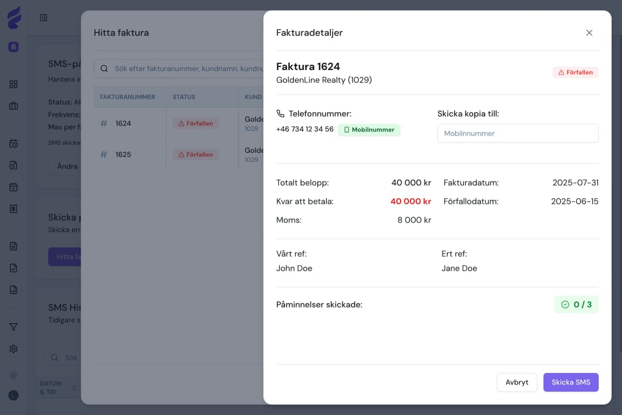Image resolution: width=622 pixels, height=415 pixels.
Task: Open settings via the gear icon
Action: (x=13, y=349)
